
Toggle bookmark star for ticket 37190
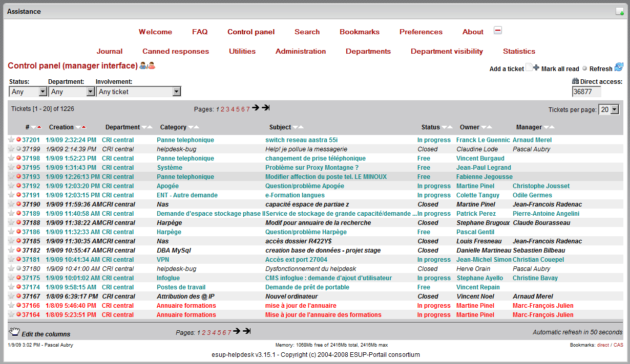pyautogui.click(x=11, y=204)
